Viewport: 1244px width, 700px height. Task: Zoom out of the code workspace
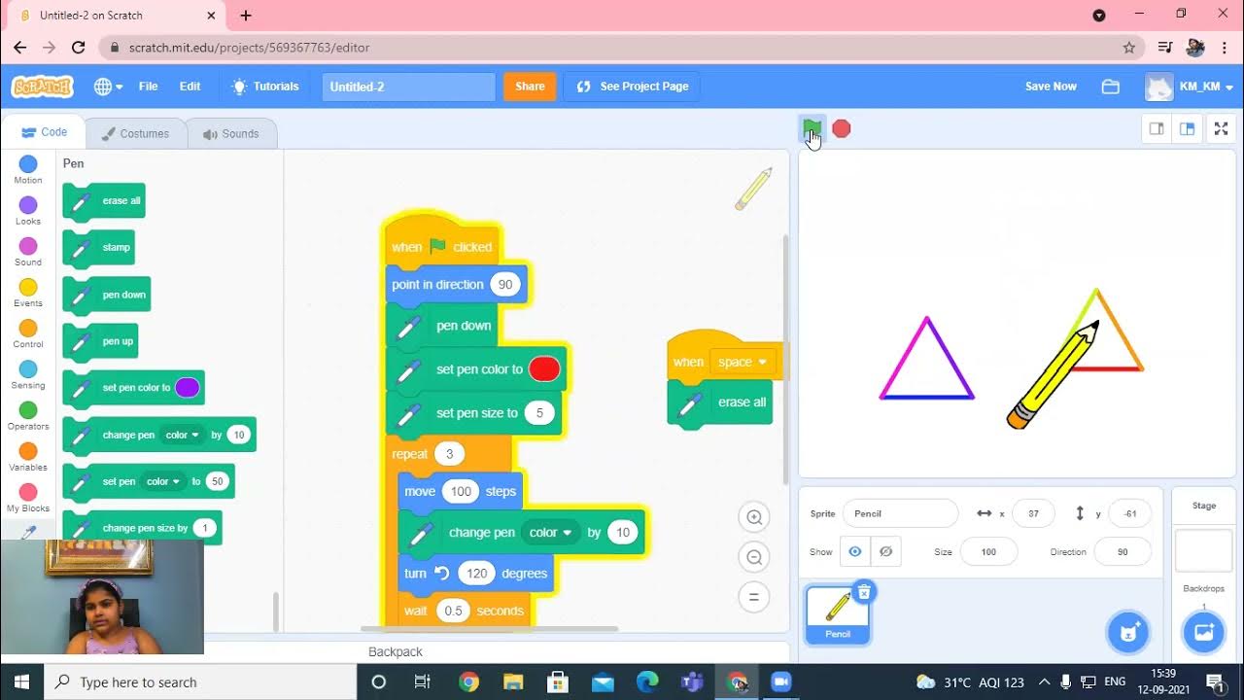click(754, 557)
